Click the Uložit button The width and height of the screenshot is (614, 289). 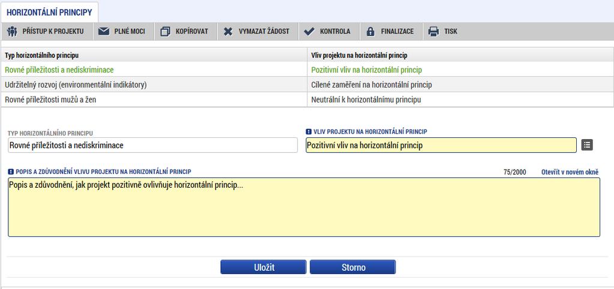(263, 267)
